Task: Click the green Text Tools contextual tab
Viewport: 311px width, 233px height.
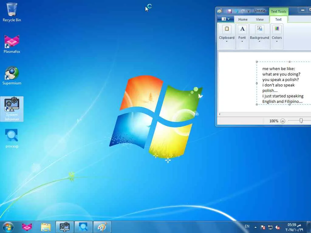Action: 279,12
